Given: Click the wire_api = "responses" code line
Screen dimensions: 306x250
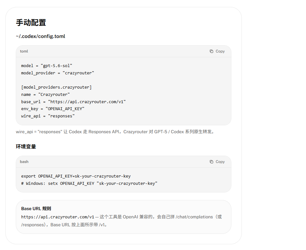Looking at the screenshot, I should [x=48, y=116].
